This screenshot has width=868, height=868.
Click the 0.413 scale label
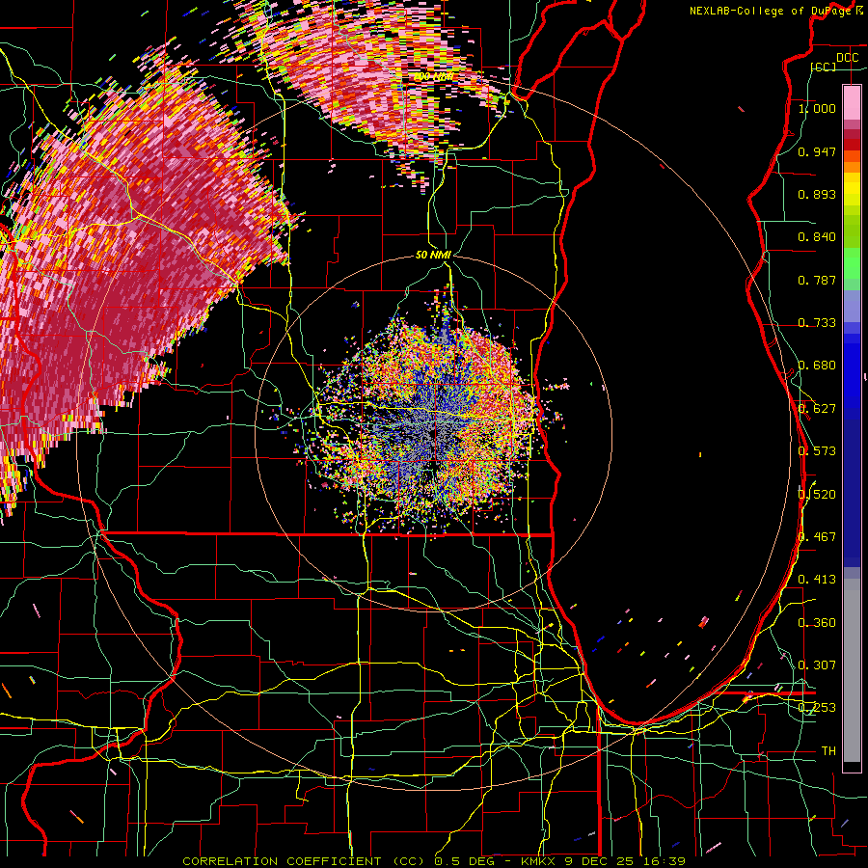click(x=817, y=580)
